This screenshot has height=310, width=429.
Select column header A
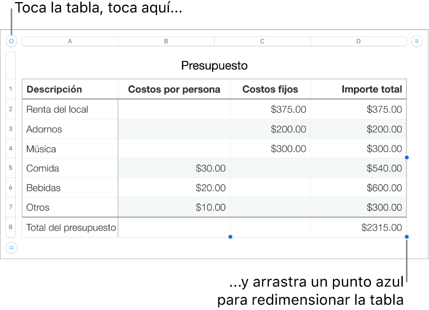(x=70, y=40)
